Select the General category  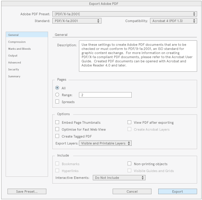[27, 35]
